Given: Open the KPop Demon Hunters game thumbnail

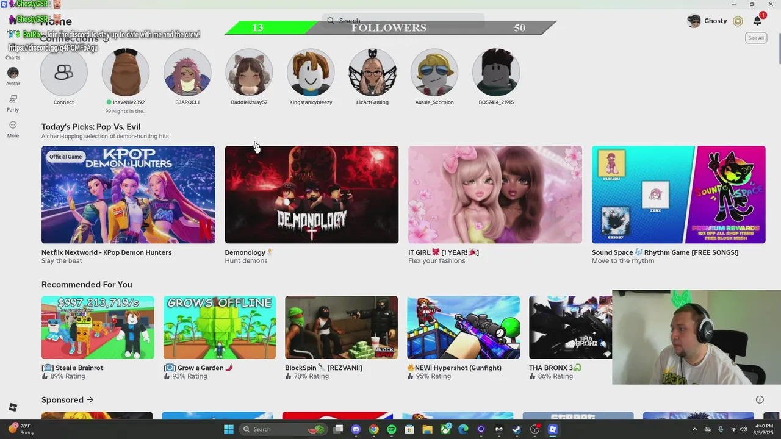Looking at the screenshot, I should [x=128, y=195].
